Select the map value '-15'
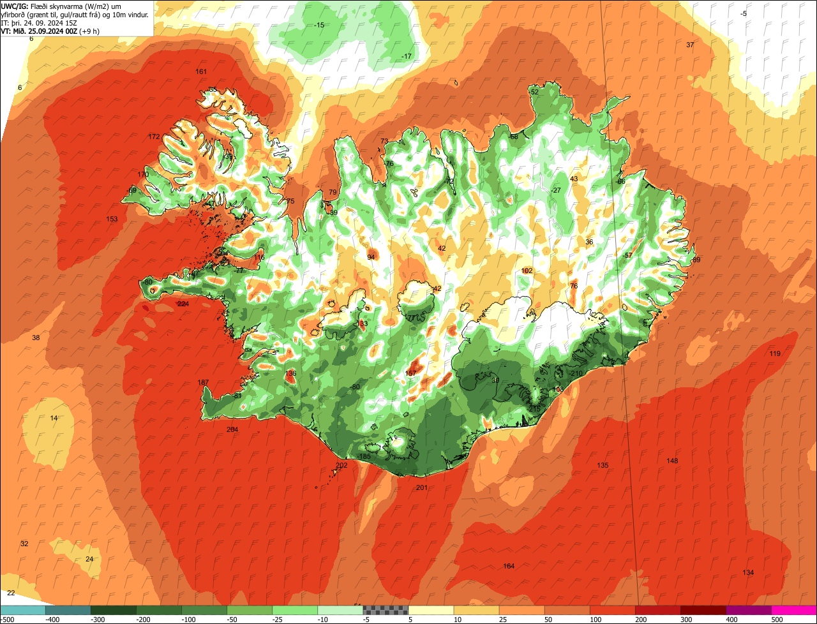Image resolution: width=817 pixels, height=624 pixels. click(319, 25)
